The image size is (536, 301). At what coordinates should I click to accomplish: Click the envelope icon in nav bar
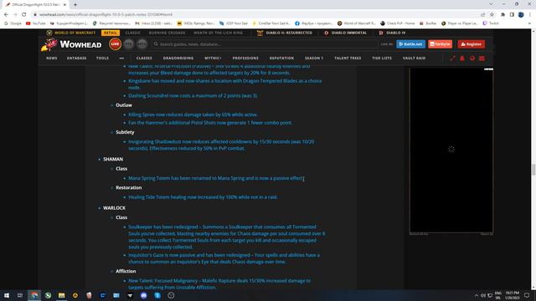coord(482,59)
